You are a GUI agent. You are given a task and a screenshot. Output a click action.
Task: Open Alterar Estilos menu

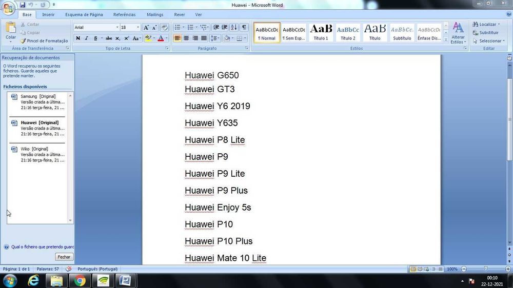point(458,33)
